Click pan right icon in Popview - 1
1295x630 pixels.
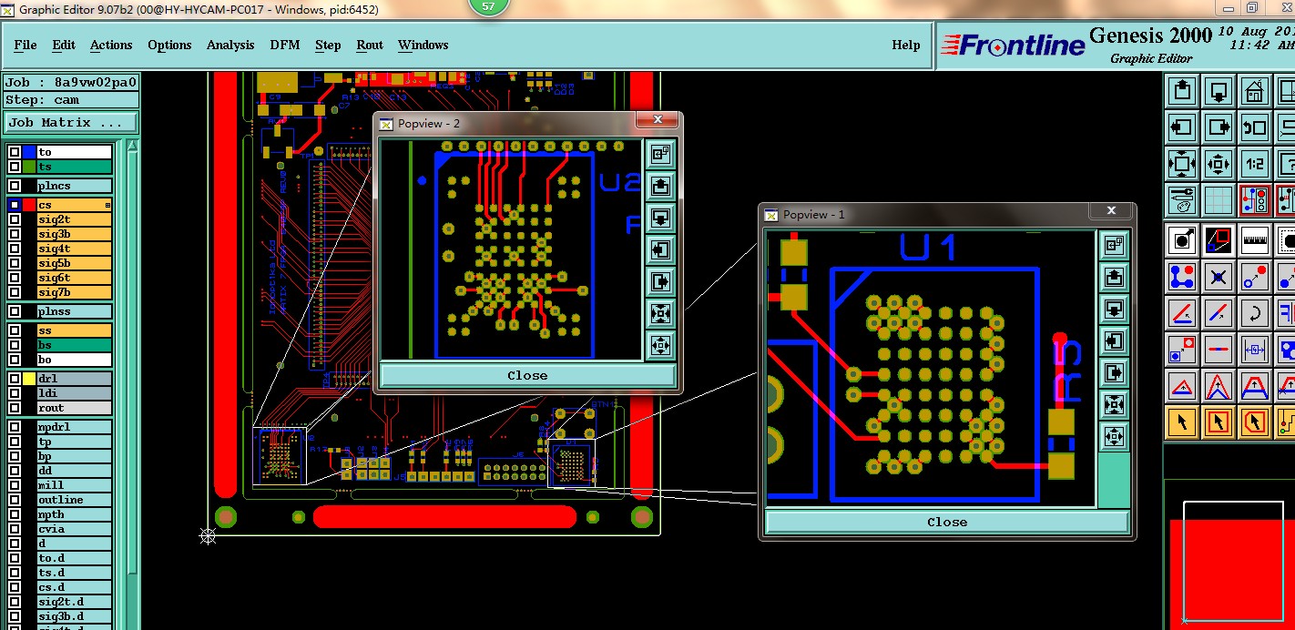(1114, 373)
